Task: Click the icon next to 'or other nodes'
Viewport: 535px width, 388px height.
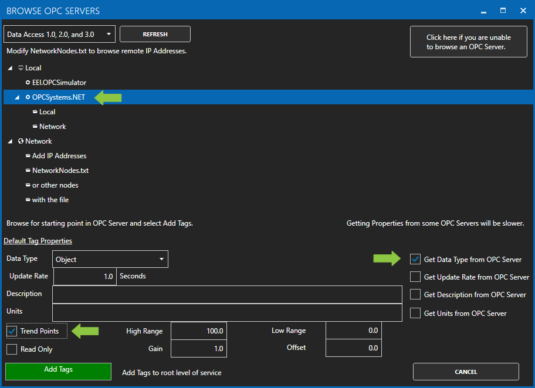Action: (x=28, y=185)
